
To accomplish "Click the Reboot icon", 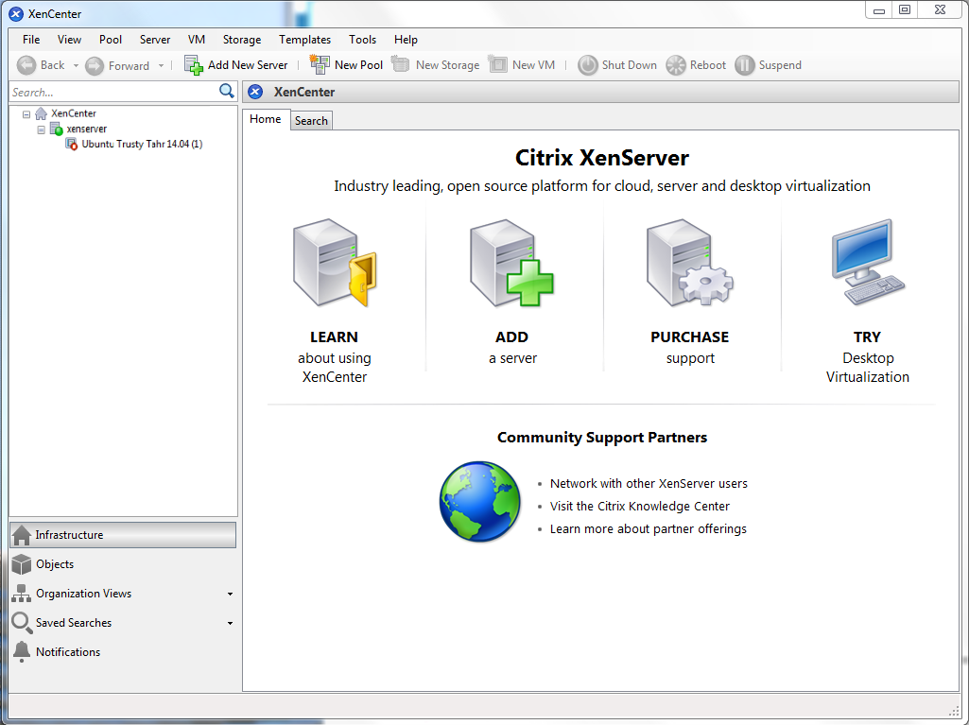I will [676, 65].
